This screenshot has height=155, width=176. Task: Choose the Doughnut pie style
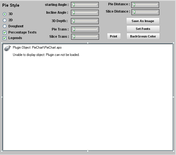[4, 26]
